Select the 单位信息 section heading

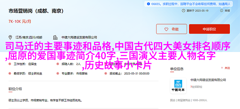pos(177,69)
